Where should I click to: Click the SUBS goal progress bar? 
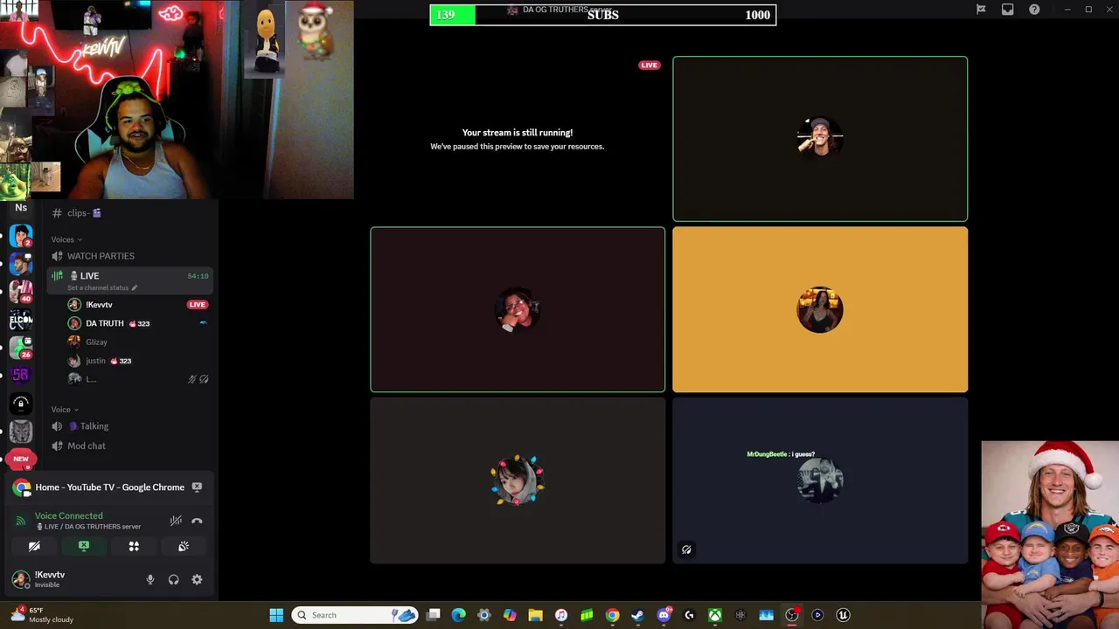pyautogui.click(x=603, y=15)
